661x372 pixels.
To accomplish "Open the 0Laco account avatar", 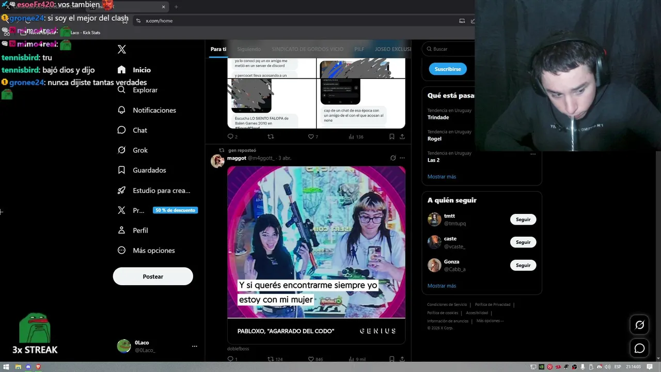I will point(124,346).
